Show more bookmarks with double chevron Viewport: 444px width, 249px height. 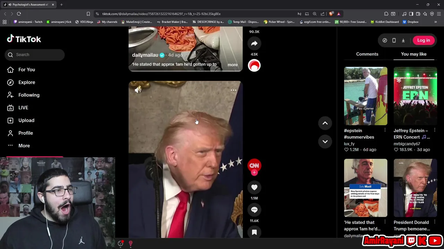(435, 22)
